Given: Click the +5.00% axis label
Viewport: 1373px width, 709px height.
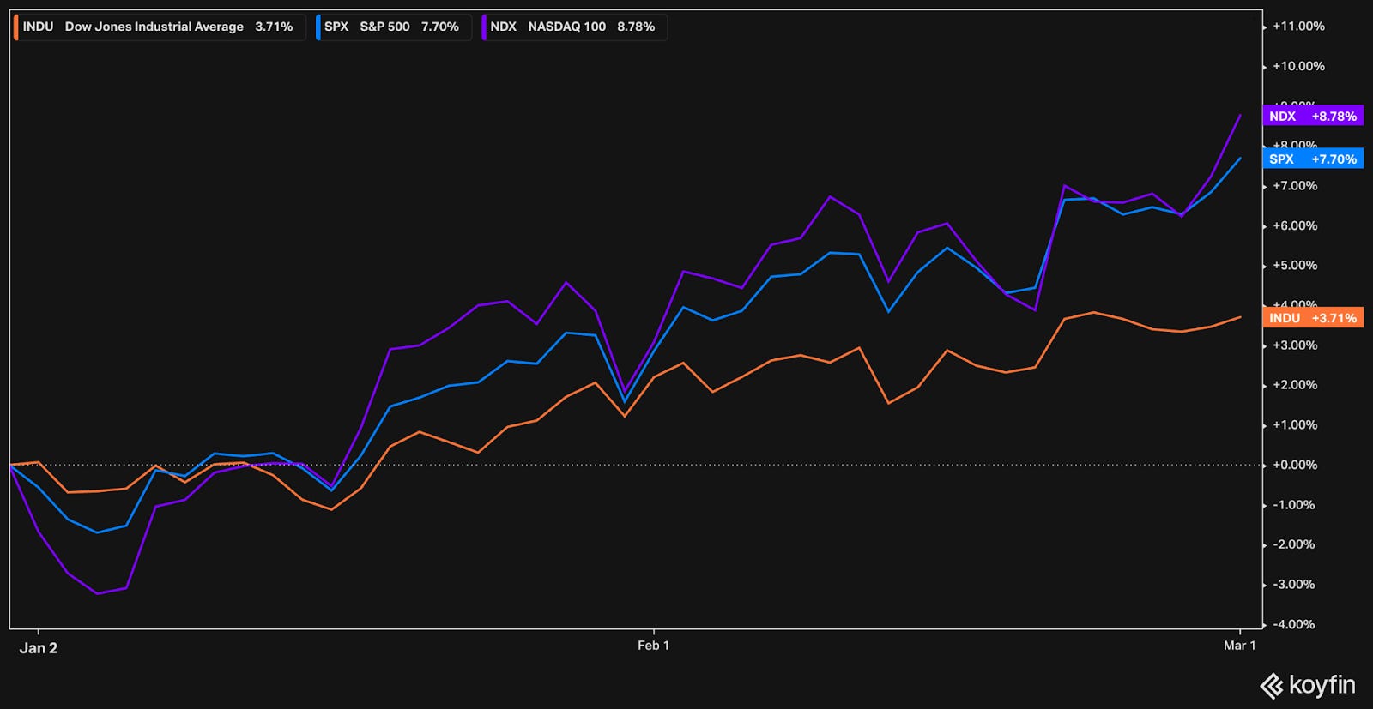Looking at the screenshot, I should (x=1295, y=266).
